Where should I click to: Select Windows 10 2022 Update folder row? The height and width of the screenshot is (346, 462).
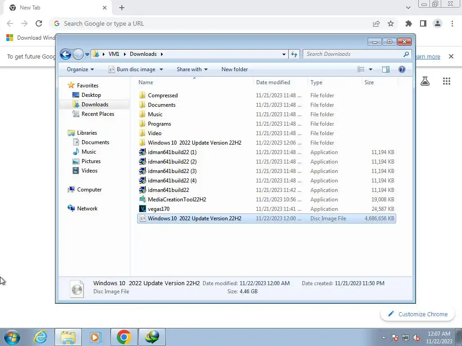[266, 143]
